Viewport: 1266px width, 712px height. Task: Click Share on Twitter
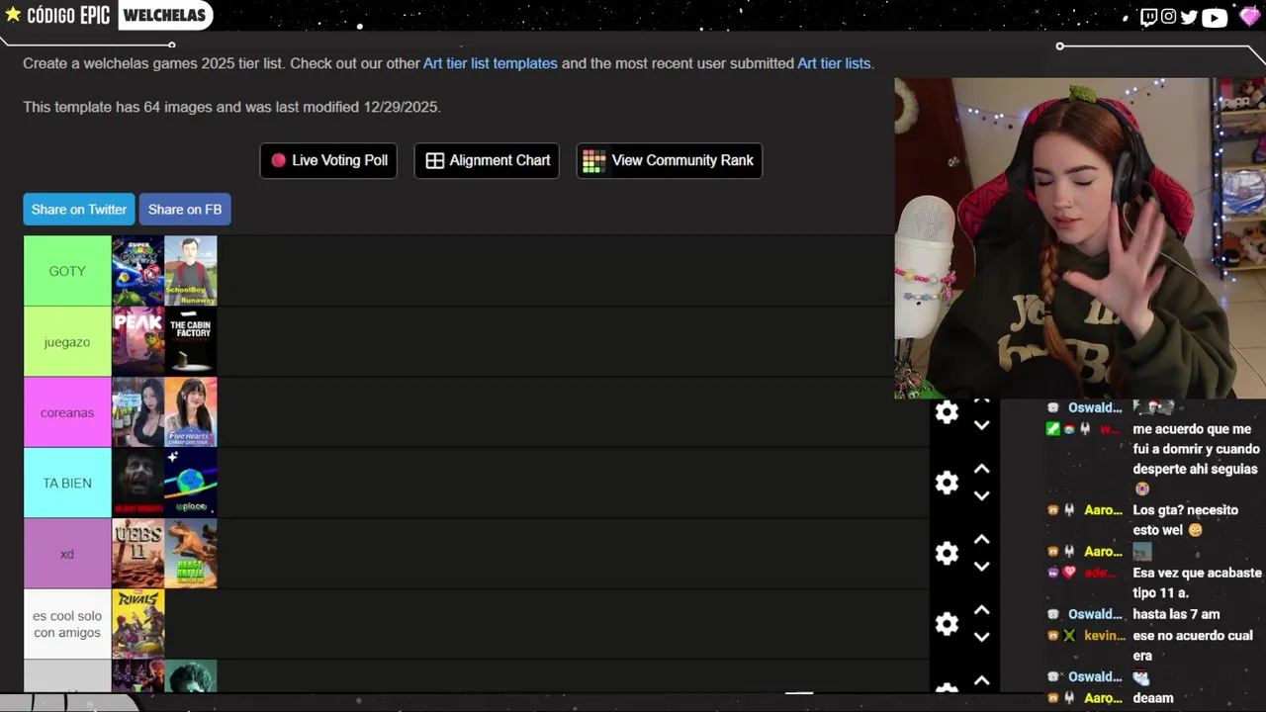(79, 210)
